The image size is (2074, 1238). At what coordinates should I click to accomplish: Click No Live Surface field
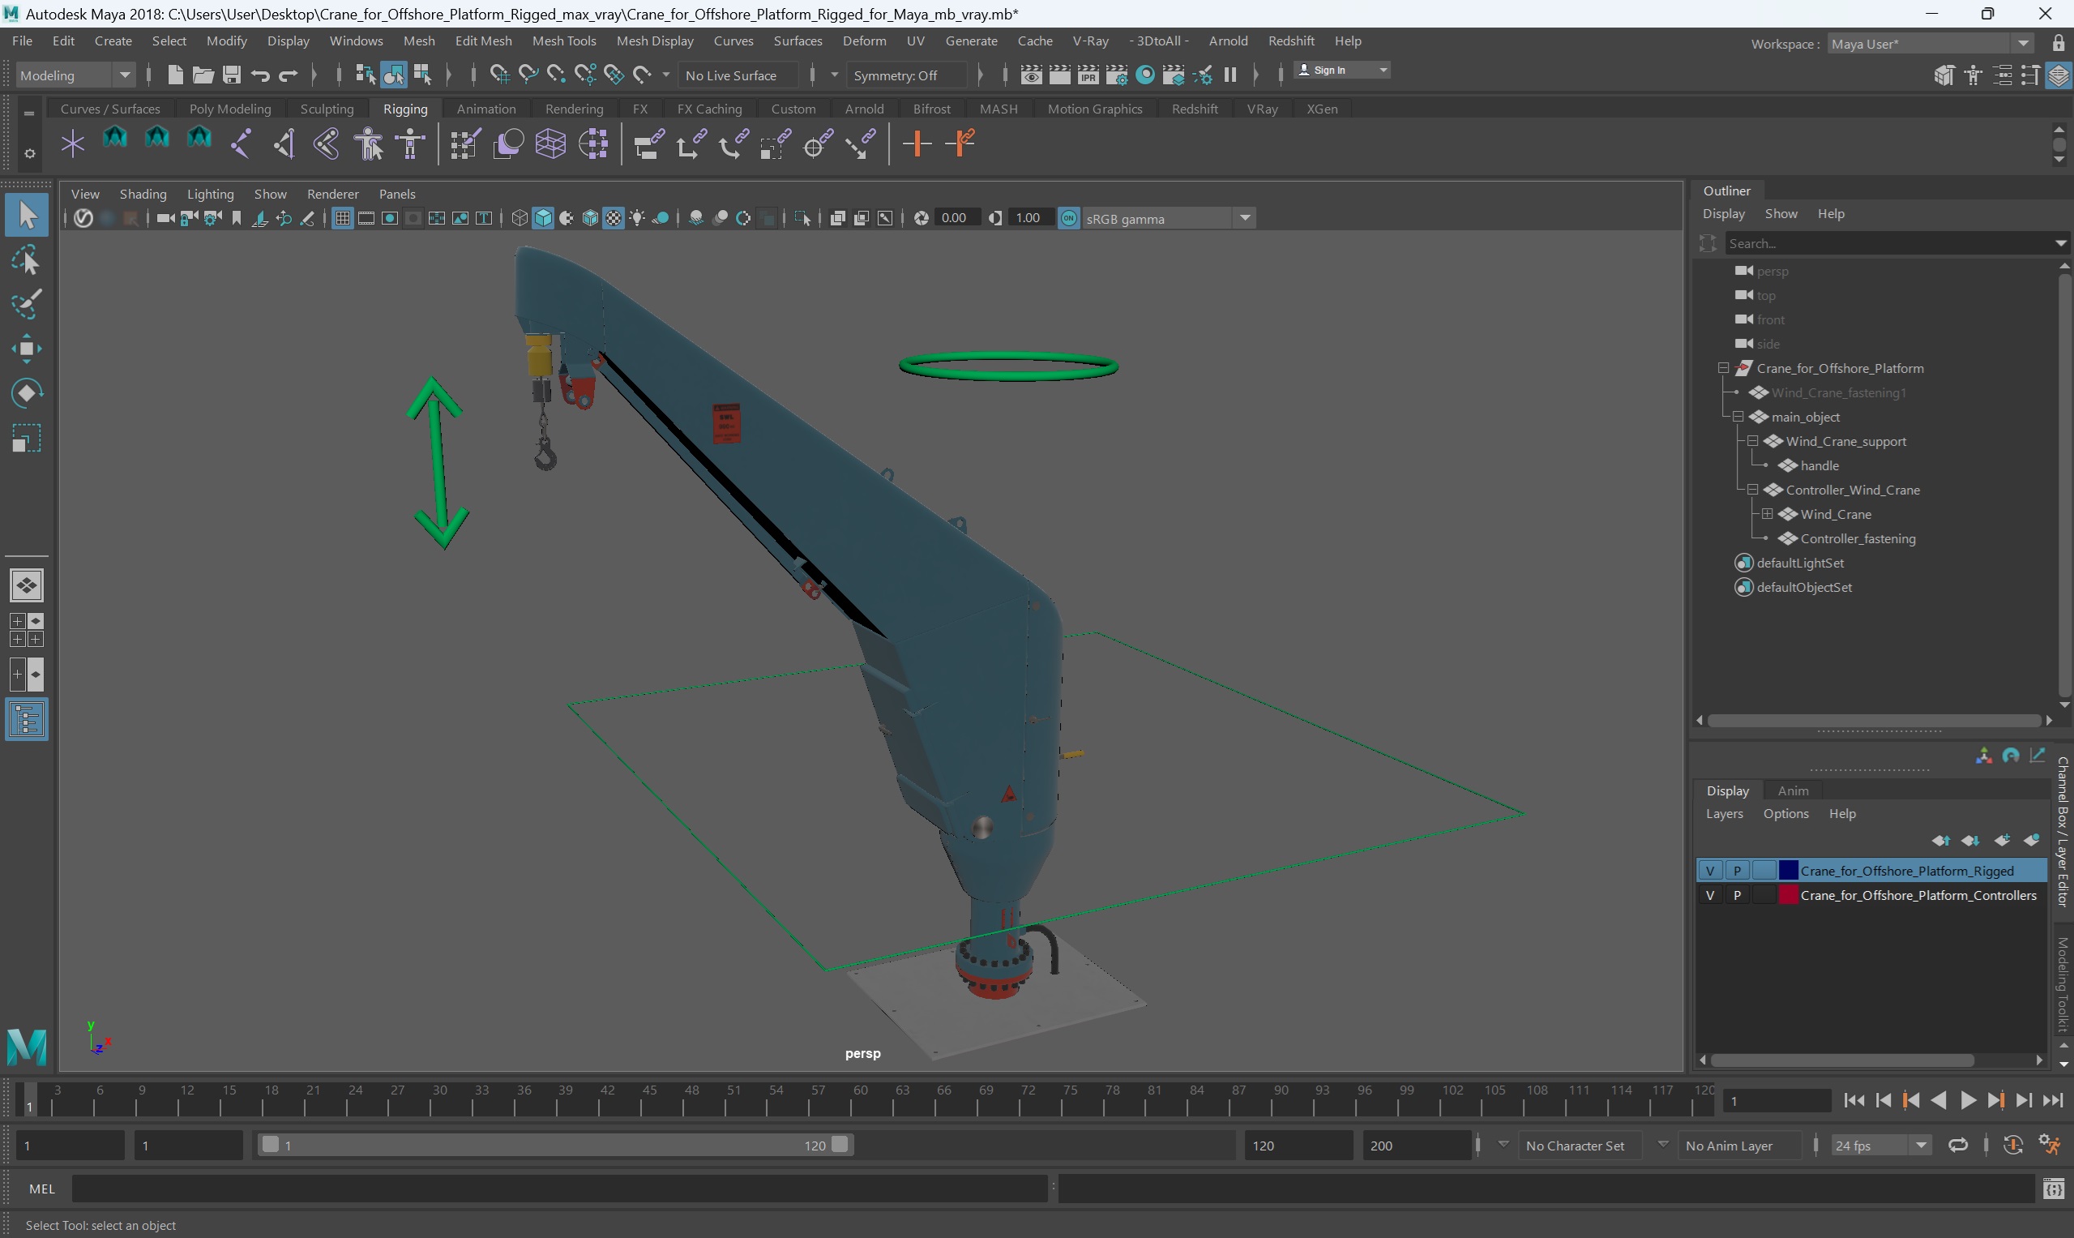738,75
